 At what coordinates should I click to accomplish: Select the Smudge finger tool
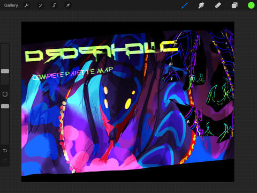point(201,5)
